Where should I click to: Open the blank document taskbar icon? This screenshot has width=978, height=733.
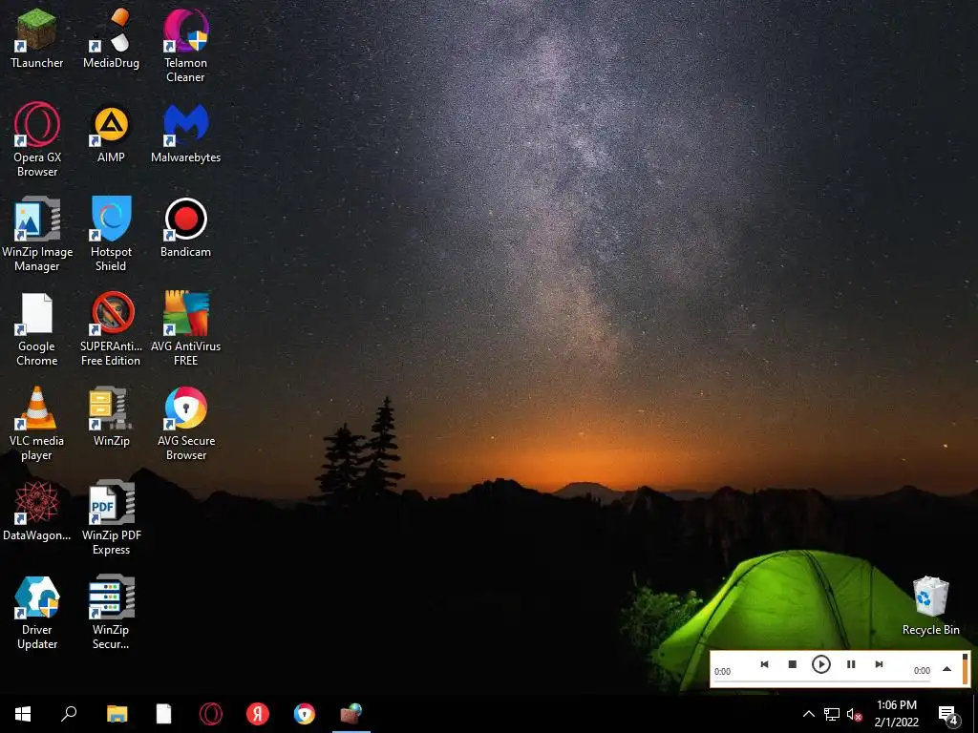click(x=163, y=714)
